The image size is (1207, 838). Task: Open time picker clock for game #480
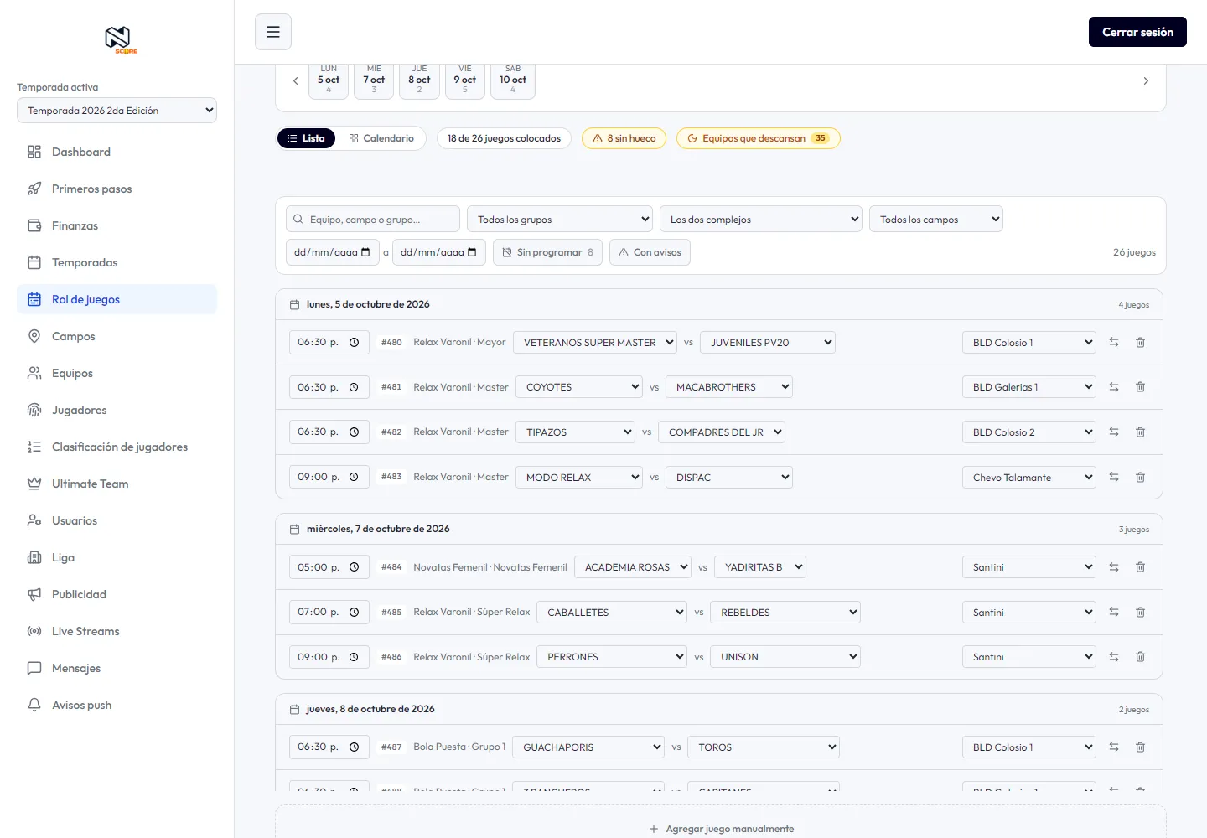354,342
